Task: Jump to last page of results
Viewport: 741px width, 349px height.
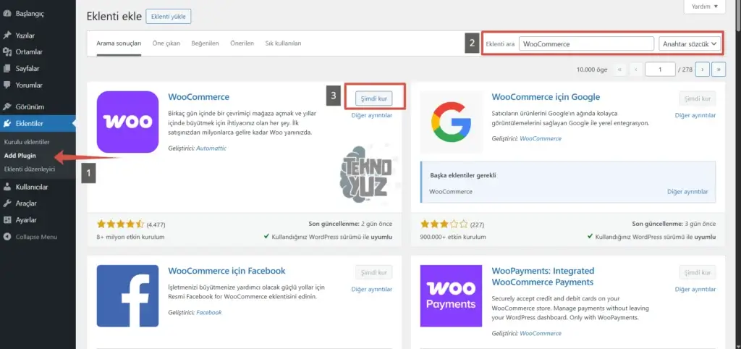Action: (719, 70)
